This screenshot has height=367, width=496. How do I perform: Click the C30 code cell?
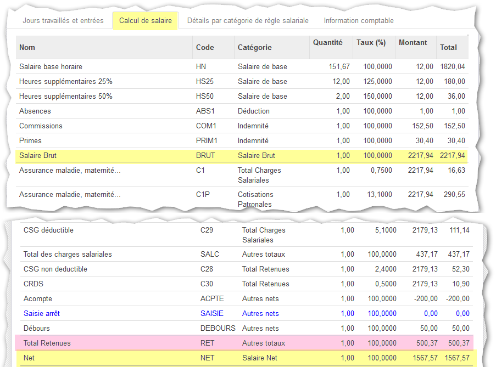coord(207,284)
